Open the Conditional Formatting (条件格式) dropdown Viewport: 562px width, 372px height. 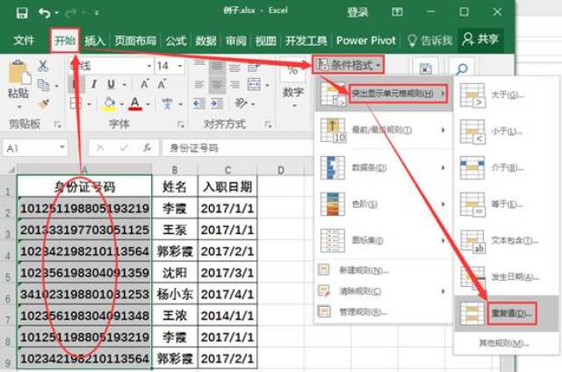[x=348, y=65]
